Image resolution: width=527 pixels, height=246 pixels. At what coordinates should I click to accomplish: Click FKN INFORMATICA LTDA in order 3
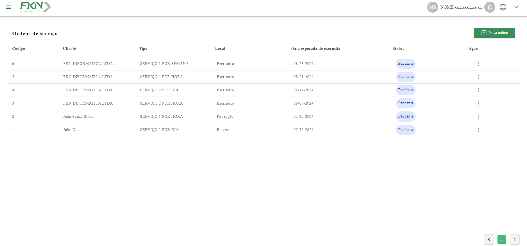[88, 103]
